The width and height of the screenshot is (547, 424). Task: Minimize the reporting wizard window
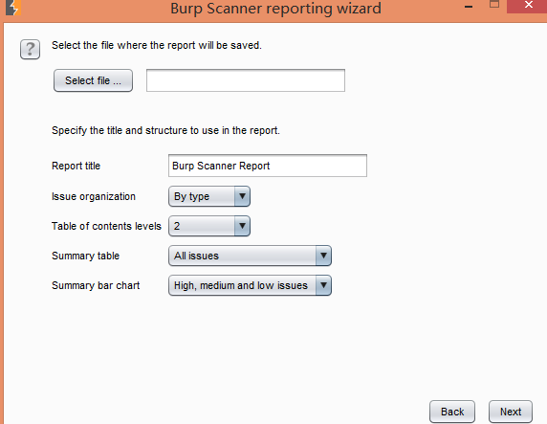[x=469, y=7]
